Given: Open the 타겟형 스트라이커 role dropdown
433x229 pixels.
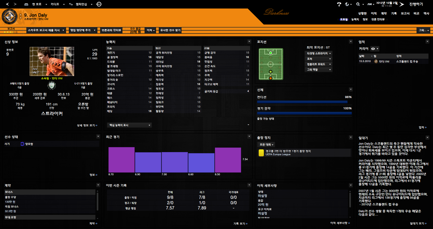Looking at the screenshot, I should 318,53.
